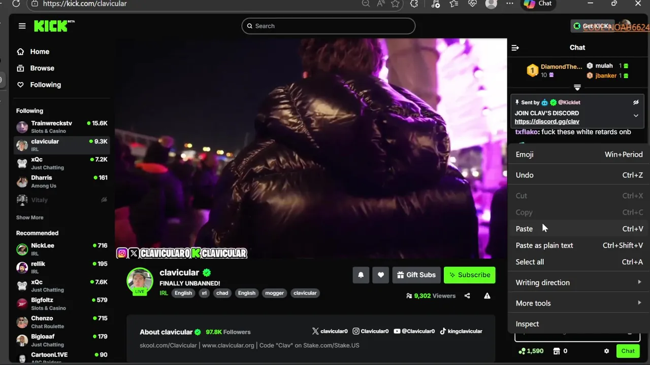Expand More tools submenu
This screenshot has height=365, width=650.
[579, 303]
